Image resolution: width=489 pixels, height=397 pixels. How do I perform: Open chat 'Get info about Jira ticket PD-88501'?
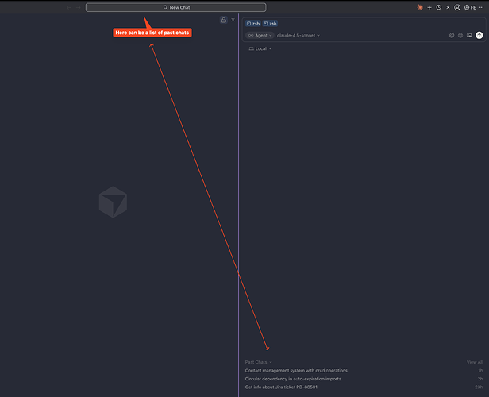coord(364,387)
